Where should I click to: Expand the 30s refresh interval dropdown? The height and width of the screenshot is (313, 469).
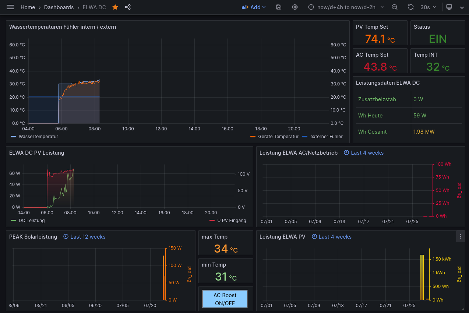coord(429,7)
